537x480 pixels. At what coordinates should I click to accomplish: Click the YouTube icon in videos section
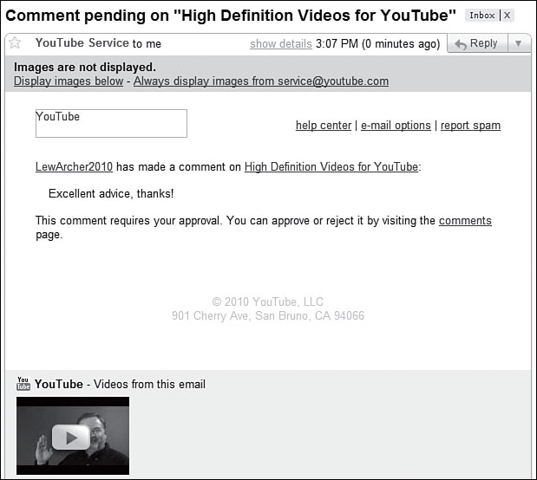click(23, 384)
